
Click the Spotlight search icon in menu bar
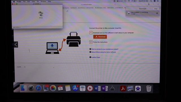click(x=151, y=1)
